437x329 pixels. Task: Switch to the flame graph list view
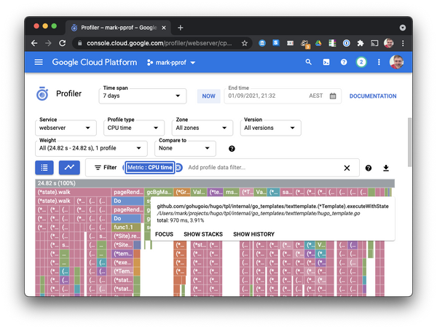(46, 167)
